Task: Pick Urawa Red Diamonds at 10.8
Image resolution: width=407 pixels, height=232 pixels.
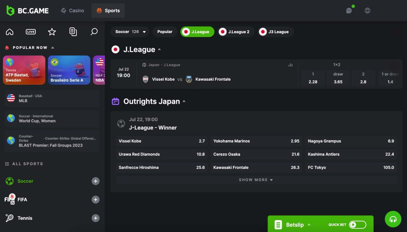Action: tap(162, 154)
